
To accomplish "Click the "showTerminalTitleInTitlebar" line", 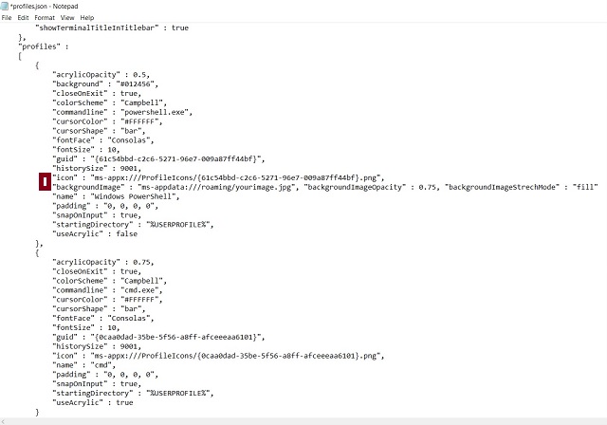I will coord(114,28).
